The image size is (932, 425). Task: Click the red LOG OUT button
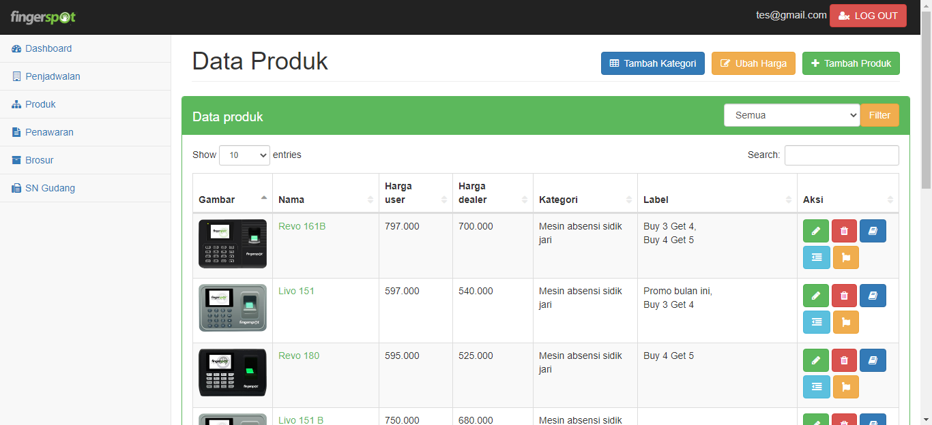(x=867, y=16)
